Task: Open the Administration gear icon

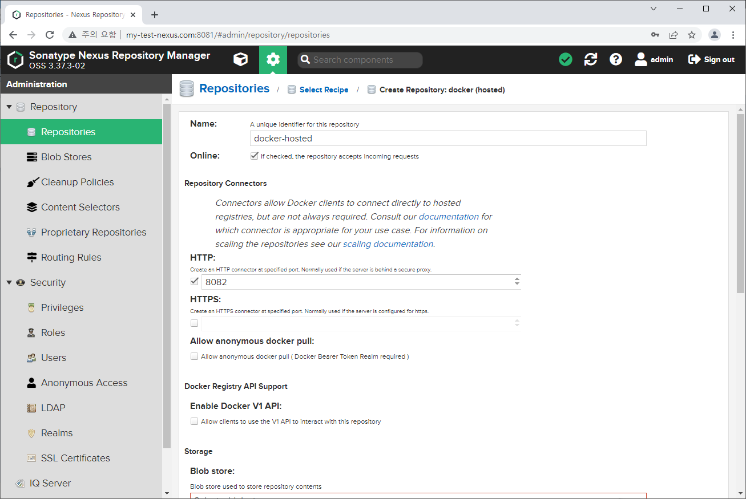Action: pyautogui.click(x=273, y=59)
